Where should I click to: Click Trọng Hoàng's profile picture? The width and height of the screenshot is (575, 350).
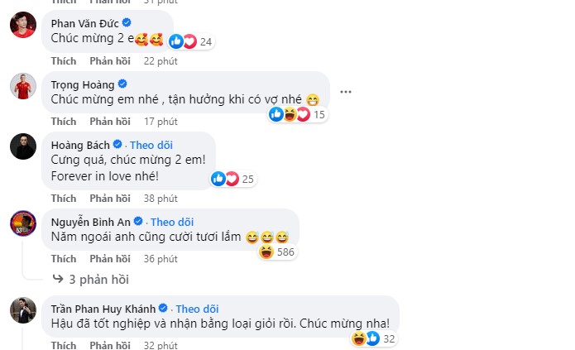point(23,86)
